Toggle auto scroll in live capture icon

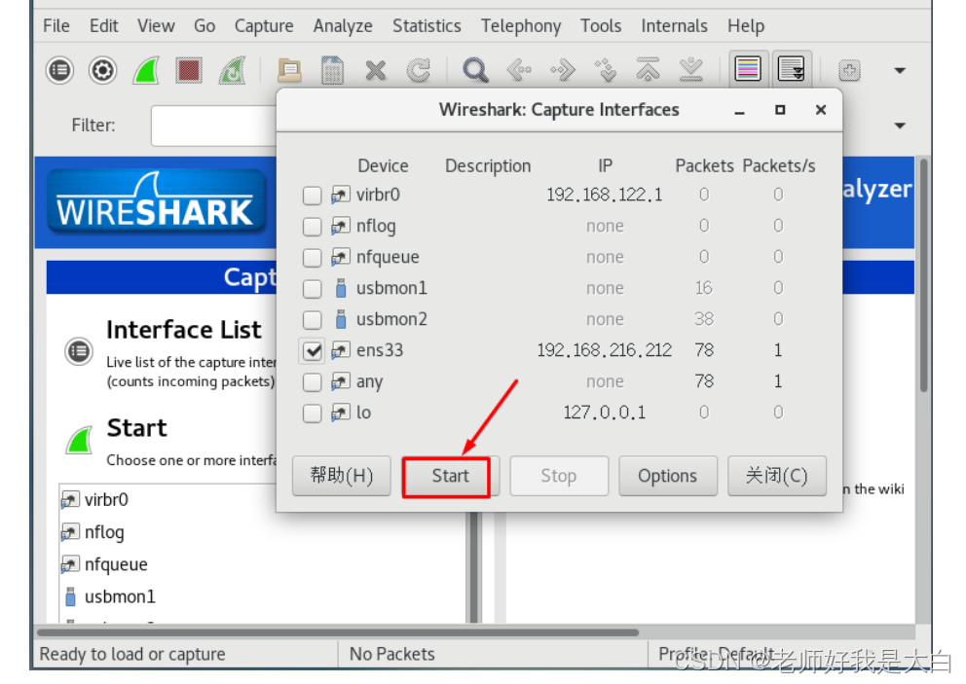click(x=791, y=68)
